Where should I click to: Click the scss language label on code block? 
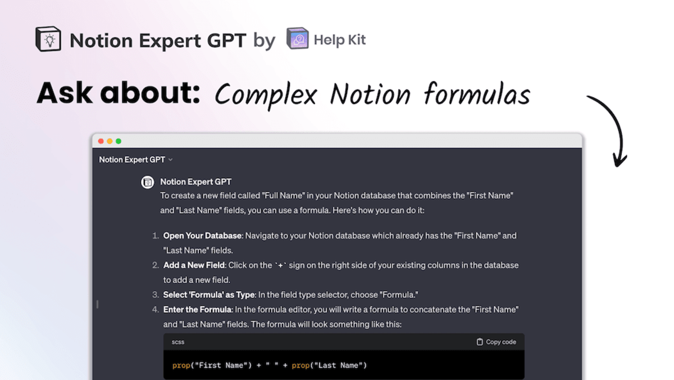pyautogui.click(x=178, y=342)
